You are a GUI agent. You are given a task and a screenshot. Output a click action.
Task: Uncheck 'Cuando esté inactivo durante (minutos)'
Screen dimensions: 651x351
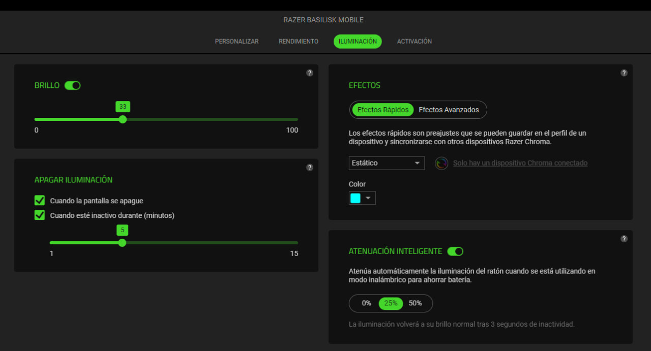(x=40, y=215)
